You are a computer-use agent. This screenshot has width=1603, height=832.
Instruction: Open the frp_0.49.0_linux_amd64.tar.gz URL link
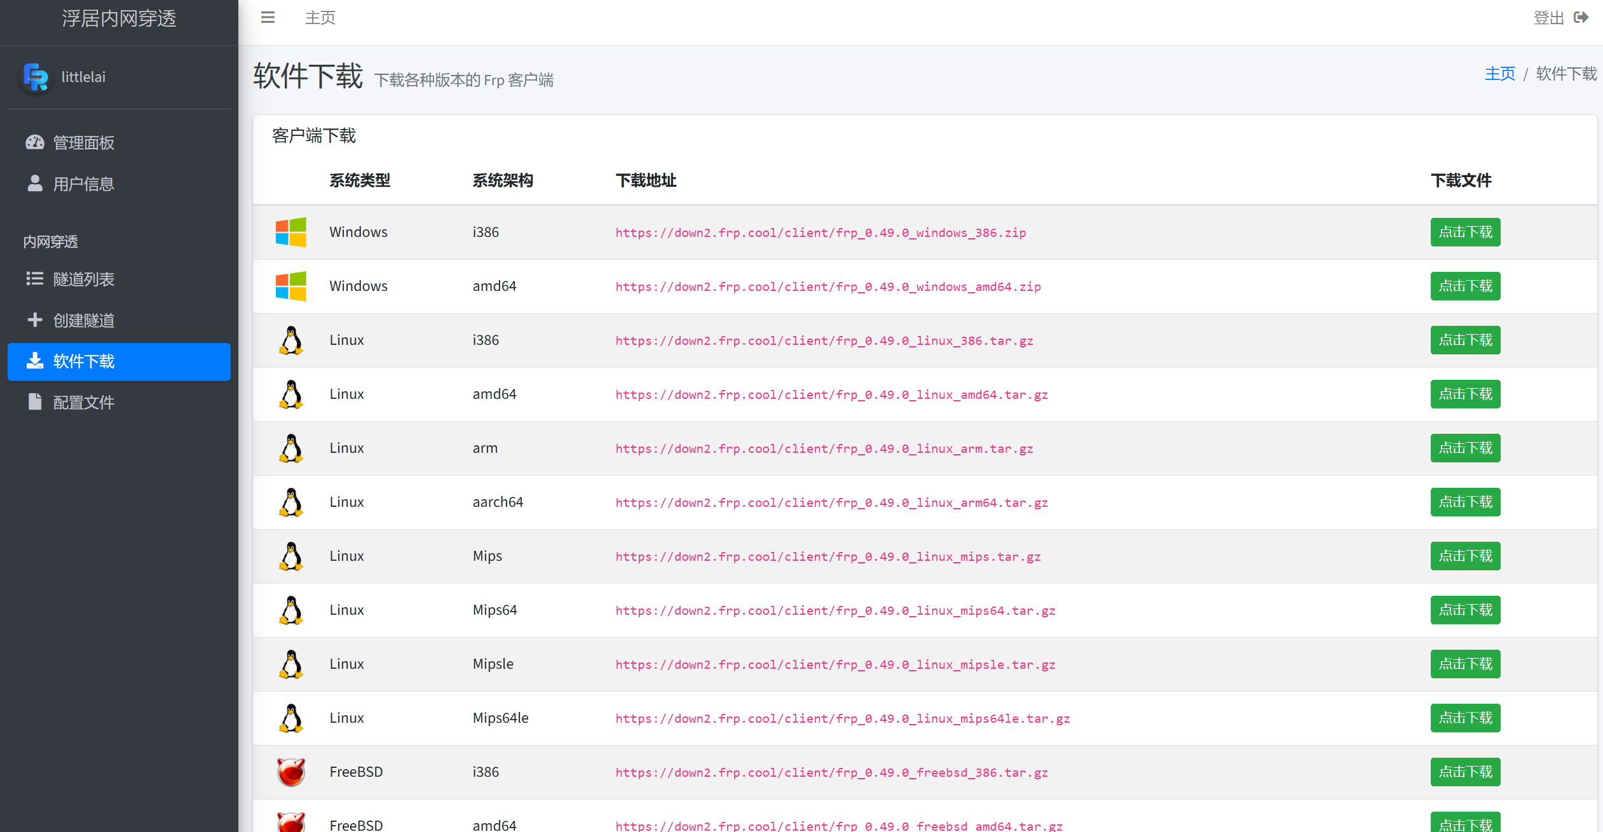coord(831,394)
